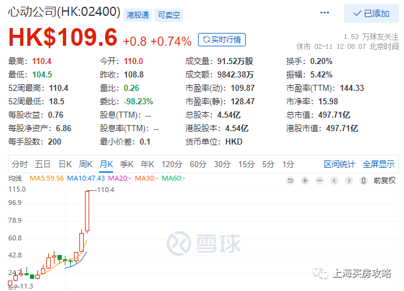
Task: Click the 110.4 high marker on chart
Action: coord(106,190)
